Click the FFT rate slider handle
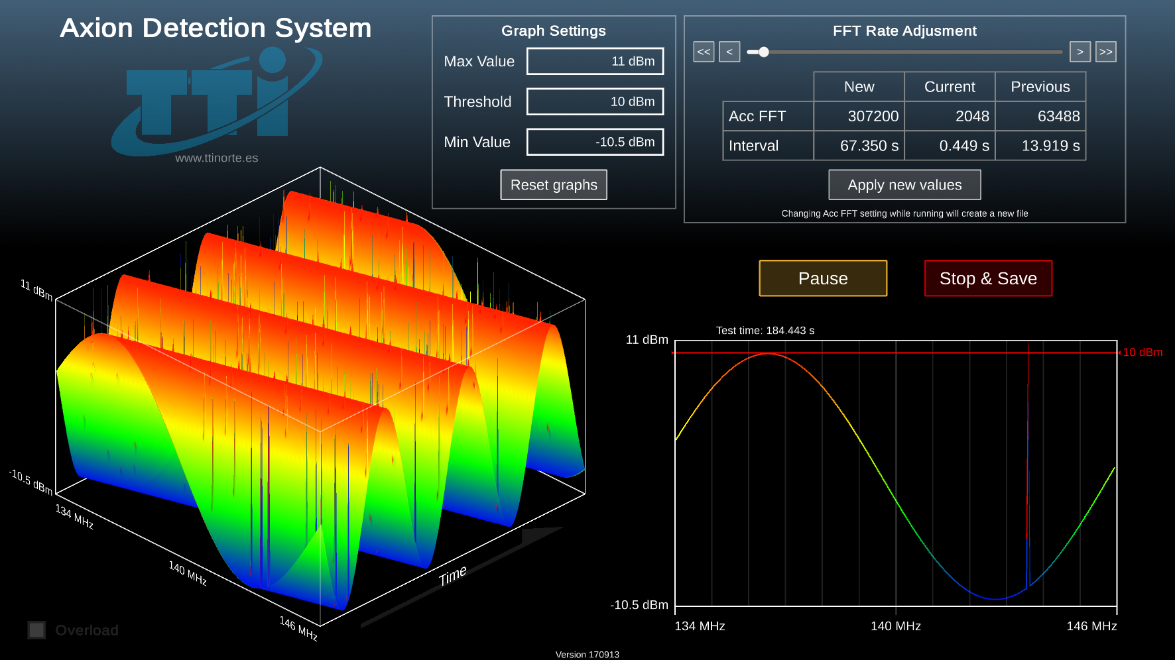The height and width of the screenshot is (660, 1175). coord(764,52)
